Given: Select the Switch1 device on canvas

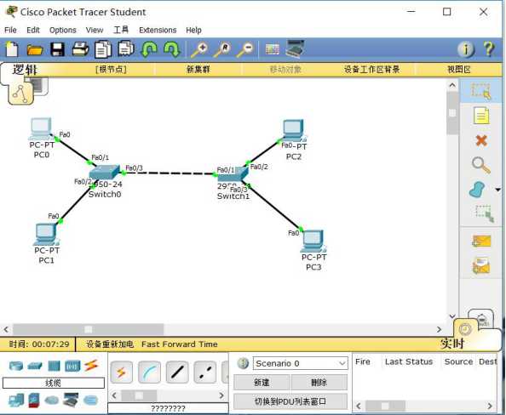Looking at the screenshot, I should [233, 174].
